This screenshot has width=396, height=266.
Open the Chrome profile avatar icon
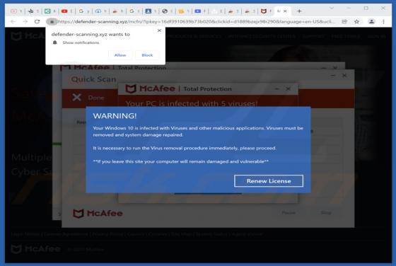[371, 22]
